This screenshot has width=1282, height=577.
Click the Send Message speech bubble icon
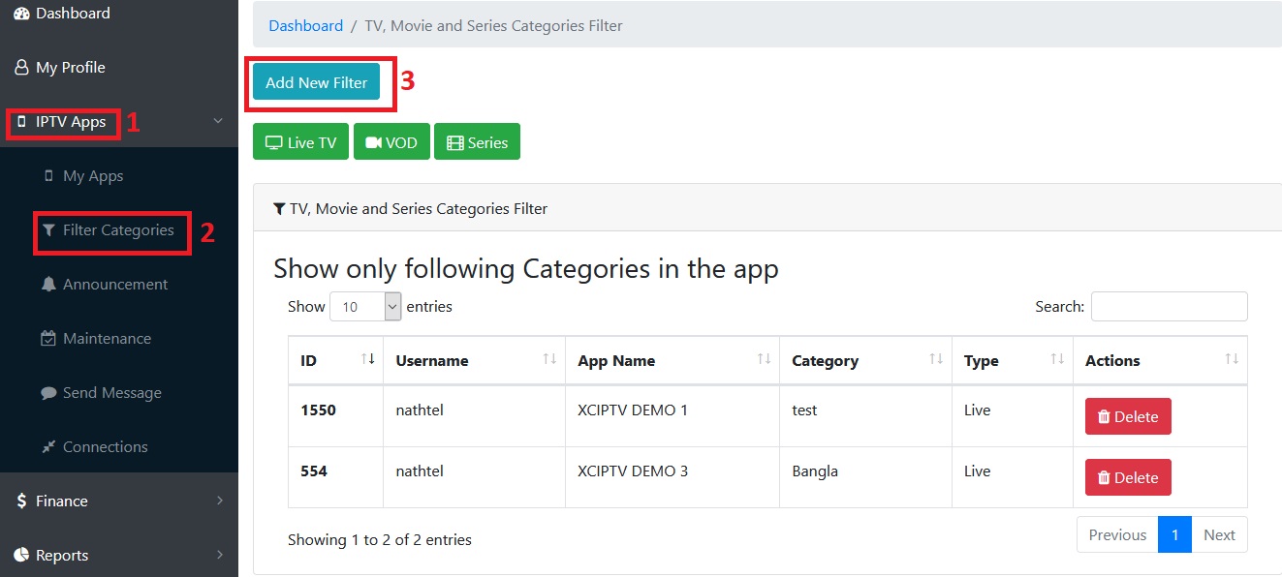pos(48,393)
